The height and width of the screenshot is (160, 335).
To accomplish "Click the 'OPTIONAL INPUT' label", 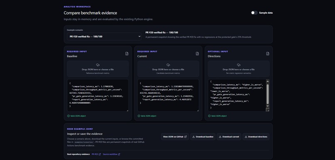I will pos(218,51).
